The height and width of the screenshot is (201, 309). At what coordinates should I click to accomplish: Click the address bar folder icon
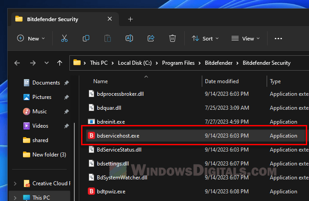(x=77, y=63)
